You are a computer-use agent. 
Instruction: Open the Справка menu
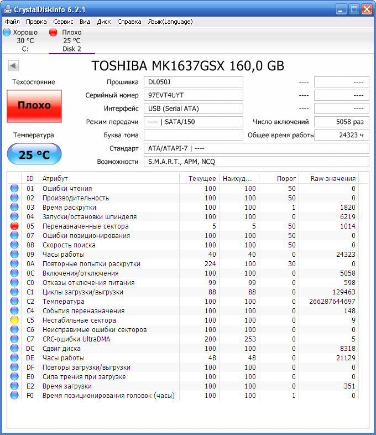pyautogui.click(x=129, y=22)
